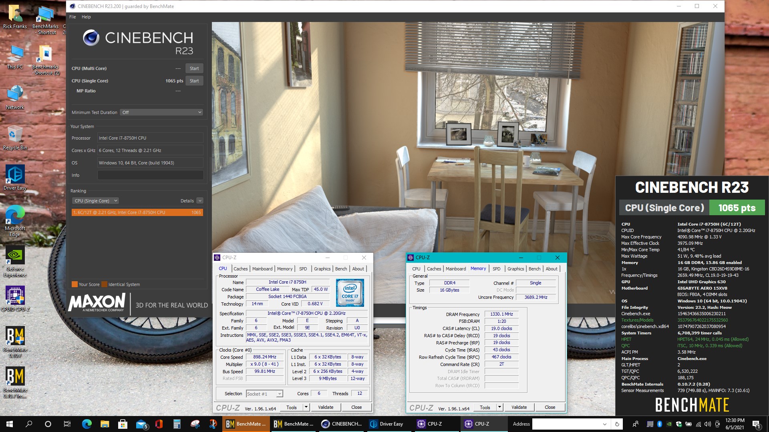The width and height of the screenshot is (769, 432).
Task: Open Recycle Bin on desktop
Action: click(15, 137)
